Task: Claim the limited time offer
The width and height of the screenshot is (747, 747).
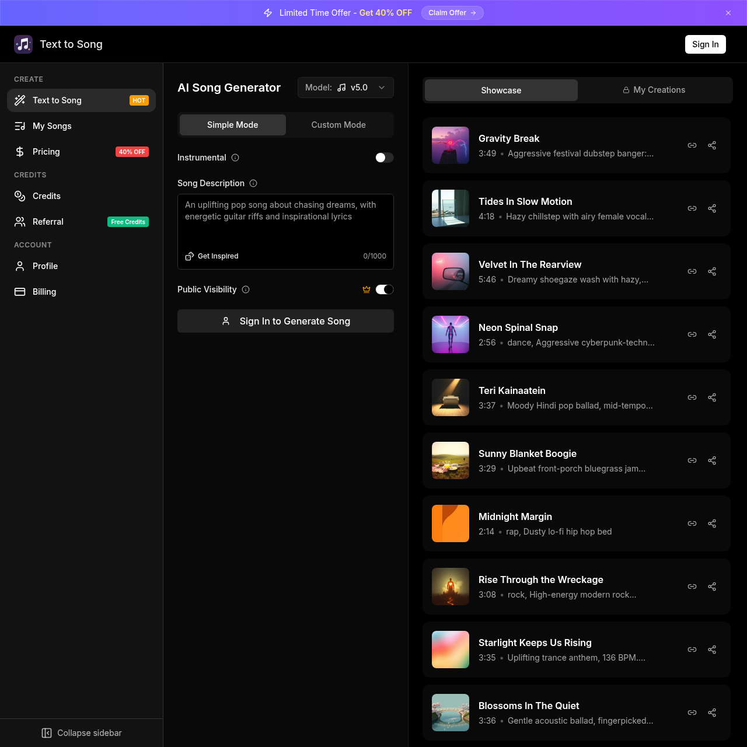Action: pyautogui.click(x=452, y=13)
